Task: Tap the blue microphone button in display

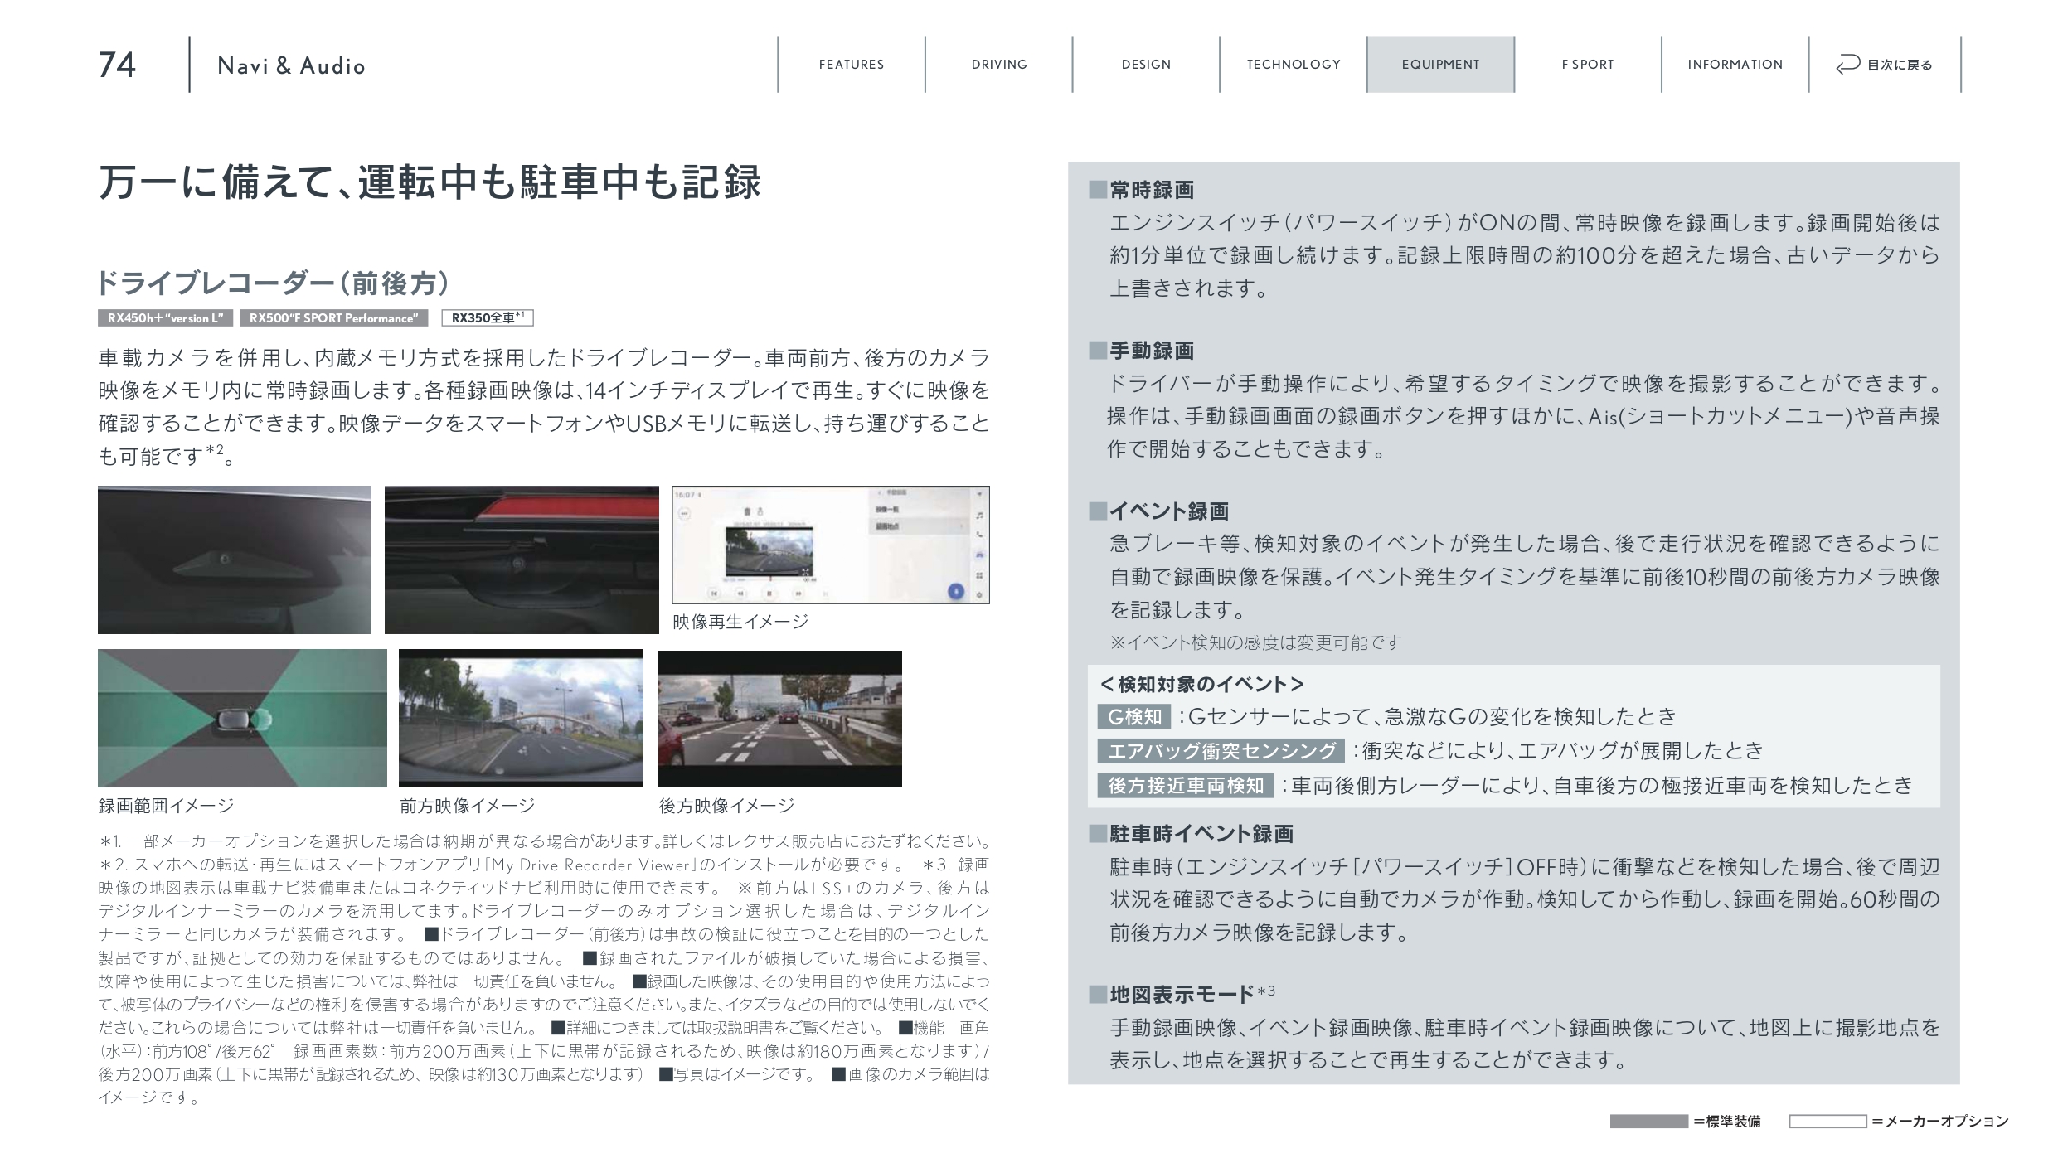Action: (956, 592)
